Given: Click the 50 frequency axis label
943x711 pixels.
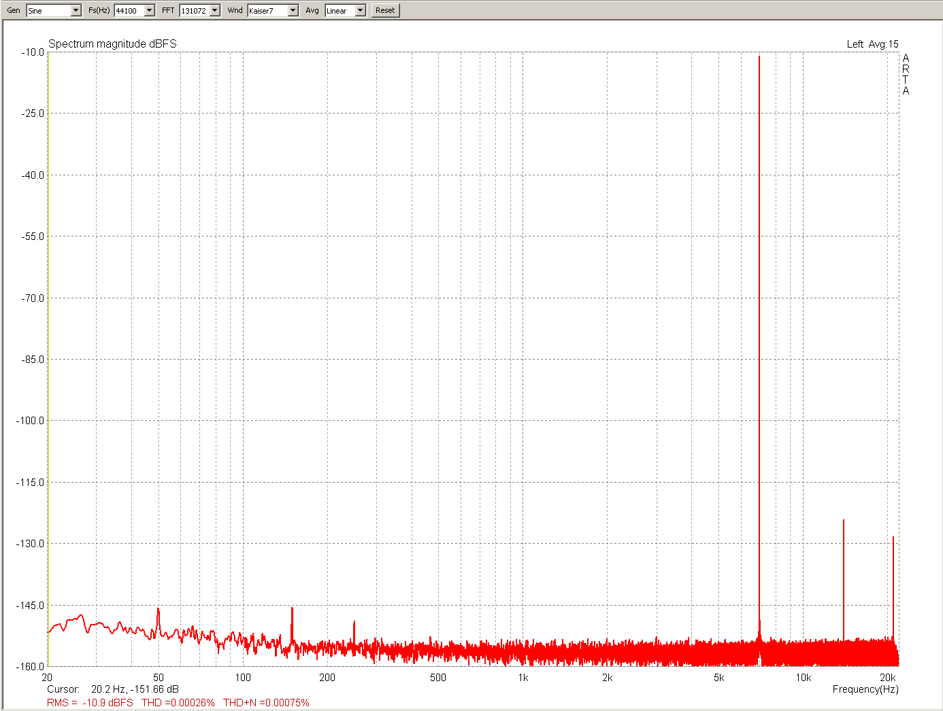Looking at the screenshot, I should click(159, 678).
